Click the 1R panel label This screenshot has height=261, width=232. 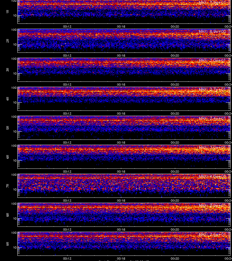(x=8, y=12)
